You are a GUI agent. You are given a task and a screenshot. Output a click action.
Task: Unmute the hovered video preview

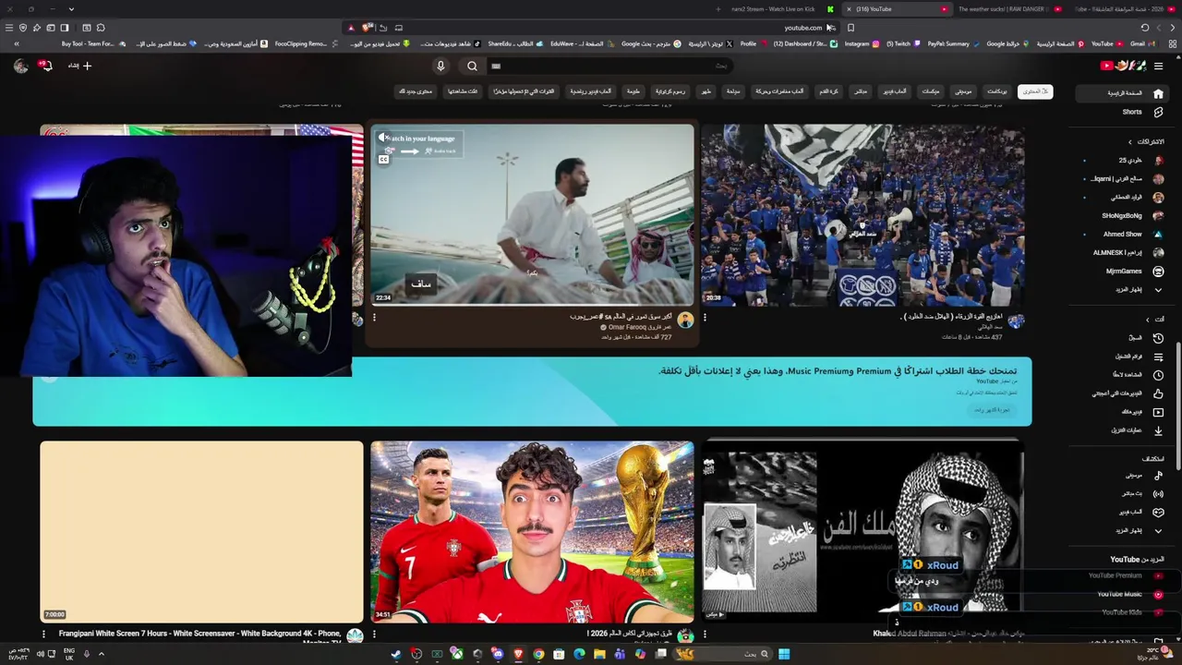[383, 139]
